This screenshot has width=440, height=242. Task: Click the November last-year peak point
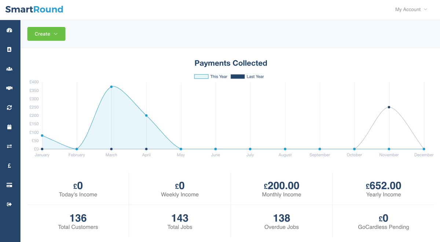(x=389, y=107)
